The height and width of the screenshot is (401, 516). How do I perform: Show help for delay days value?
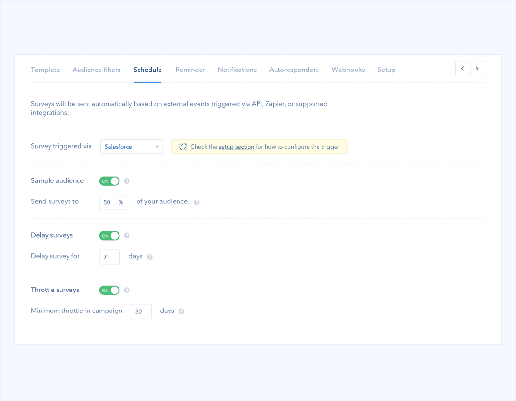pos(150,257)
